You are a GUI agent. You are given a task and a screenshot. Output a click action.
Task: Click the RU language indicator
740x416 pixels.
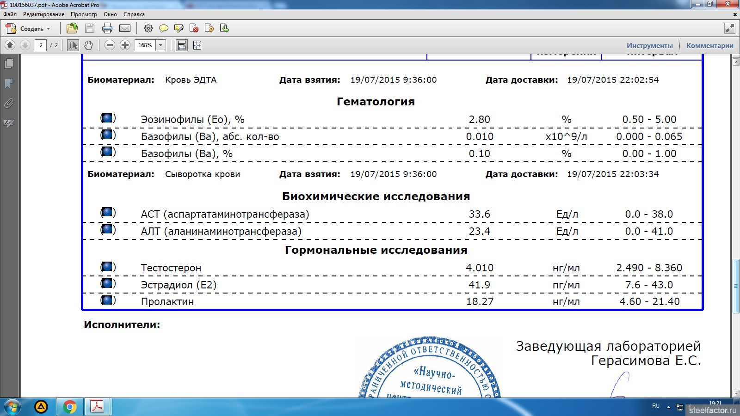coord(656,406)
